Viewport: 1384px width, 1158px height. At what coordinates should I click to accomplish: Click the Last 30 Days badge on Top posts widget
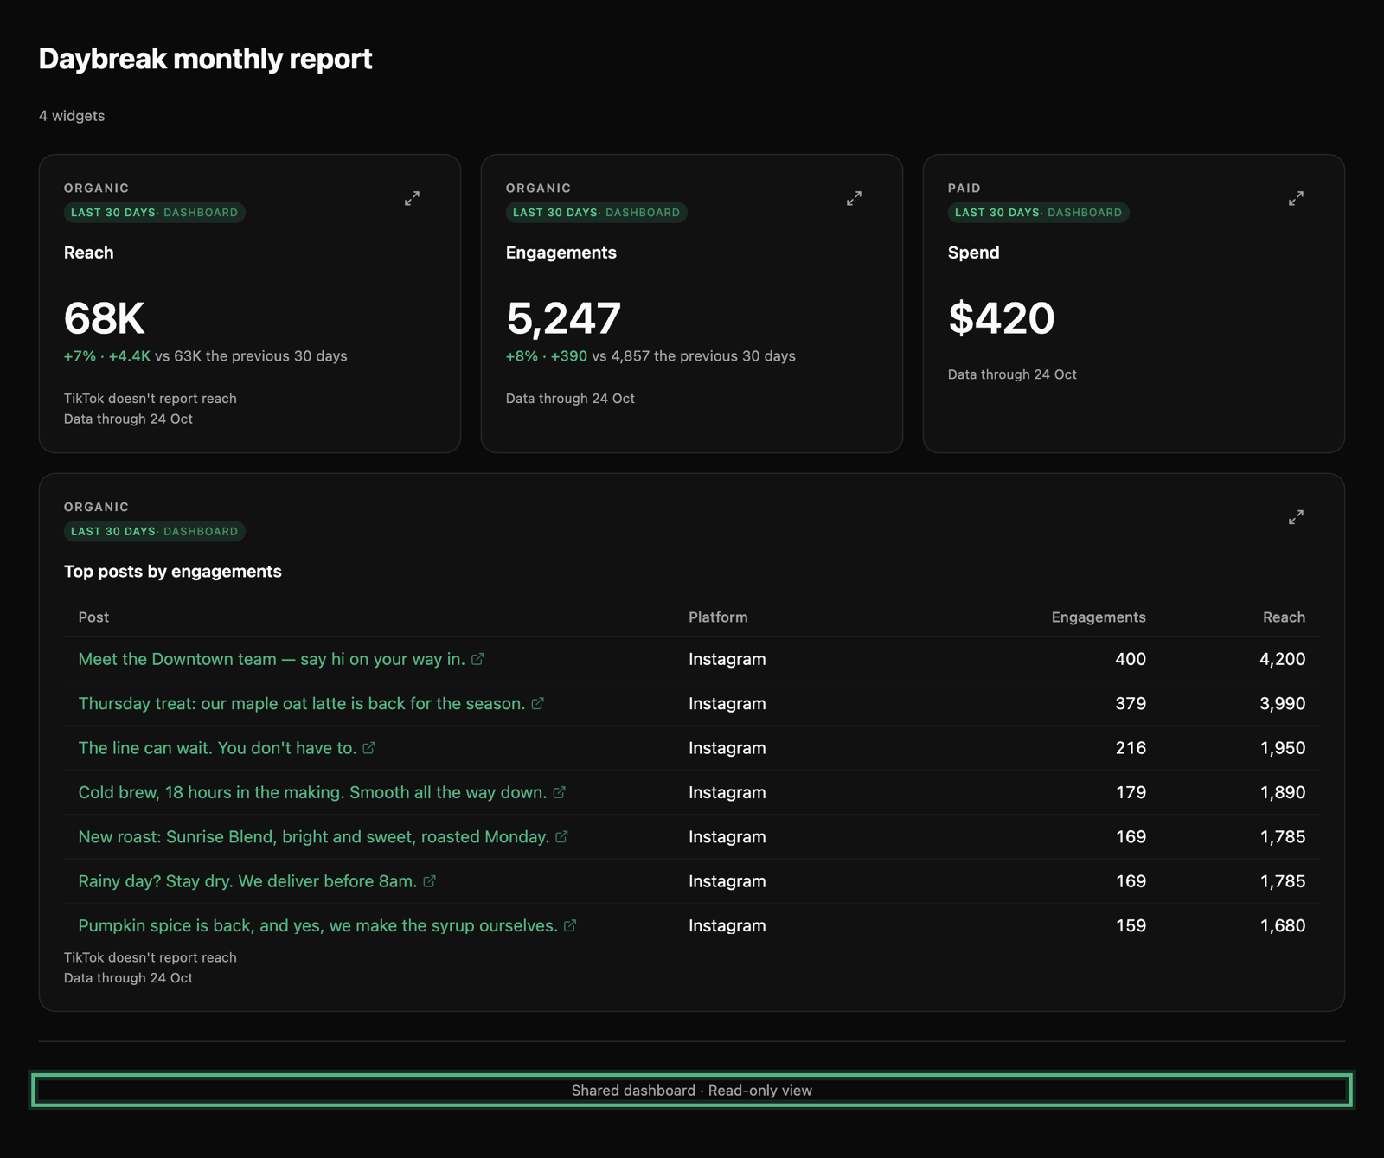click(155, 532)
